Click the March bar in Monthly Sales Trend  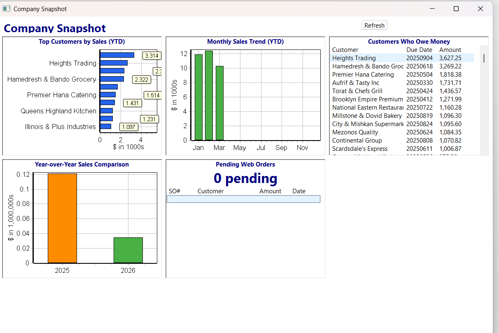(219, 103)
